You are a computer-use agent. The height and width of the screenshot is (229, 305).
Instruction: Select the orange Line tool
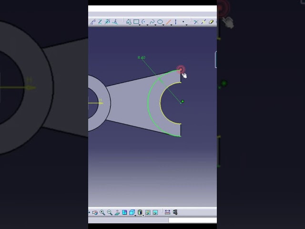pyautogui.click(x=168, y=22)
